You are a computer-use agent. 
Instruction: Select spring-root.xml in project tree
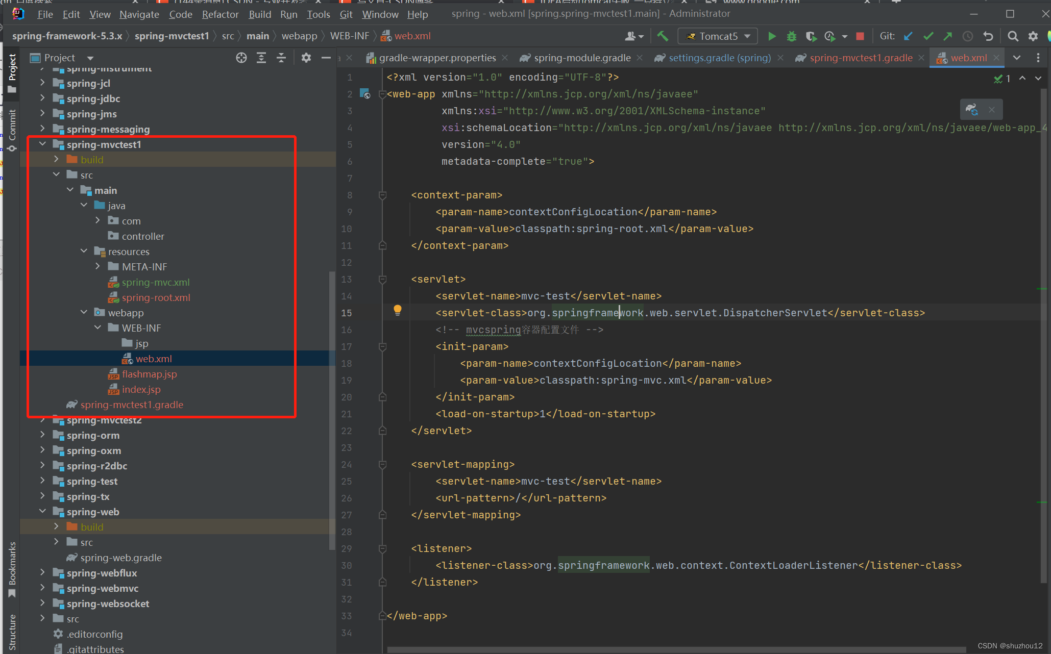coord(156,297)
